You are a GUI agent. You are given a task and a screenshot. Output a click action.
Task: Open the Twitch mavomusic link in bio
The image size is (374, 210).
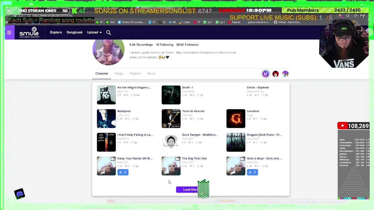click(x=197, y=52)
